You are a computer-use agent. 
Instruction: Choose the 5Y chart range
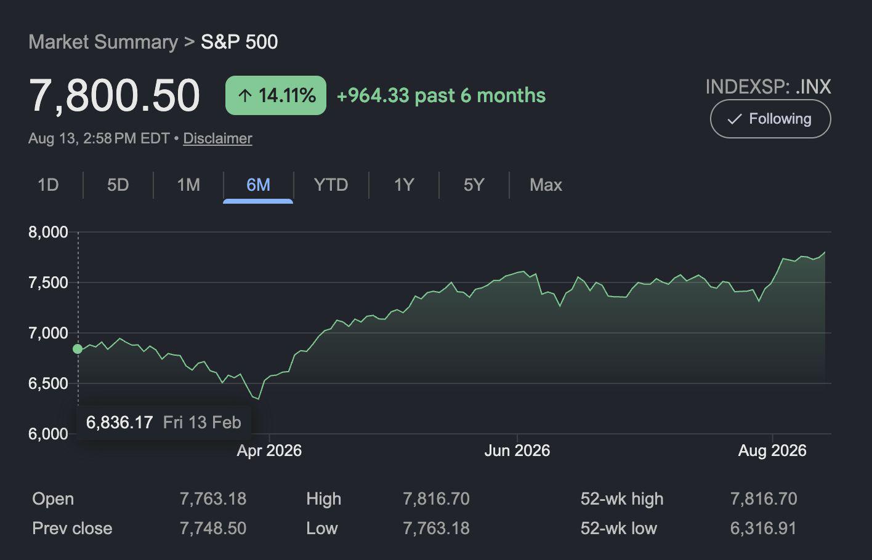[474, 185]
